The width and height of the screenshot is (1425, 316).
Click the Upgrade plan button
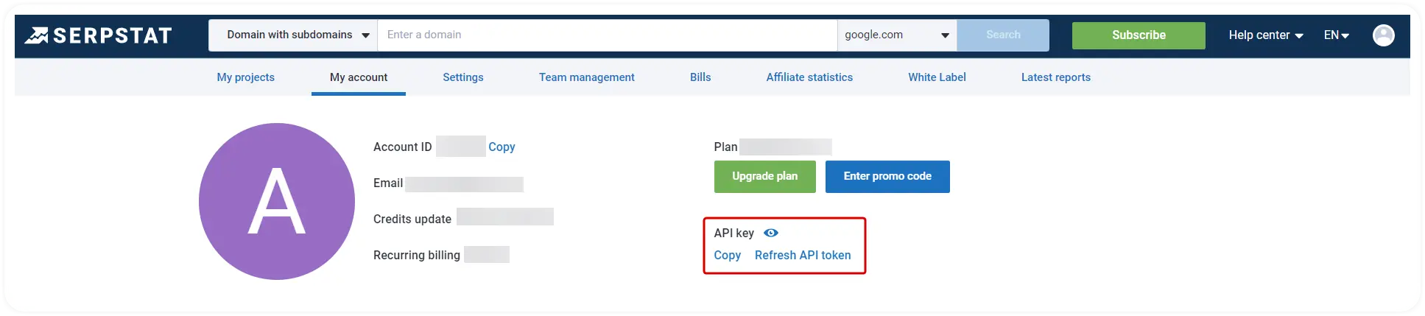[764, 177]
